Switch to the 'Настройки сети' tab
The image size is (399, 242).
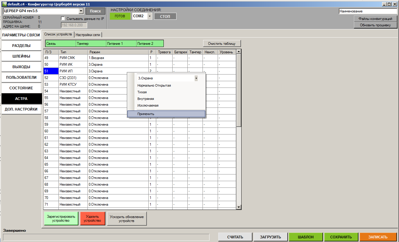88,35
